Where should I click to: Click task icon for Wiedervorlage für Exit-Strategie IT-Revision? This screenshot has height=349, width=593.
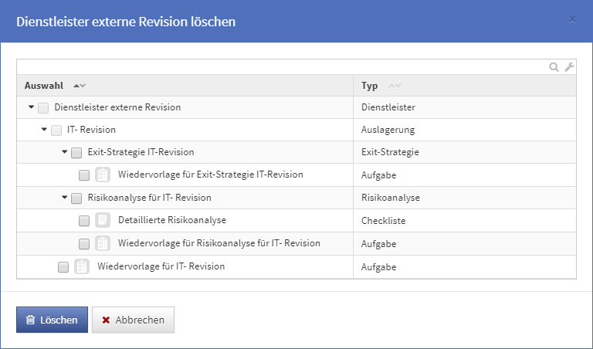[103, 175]
